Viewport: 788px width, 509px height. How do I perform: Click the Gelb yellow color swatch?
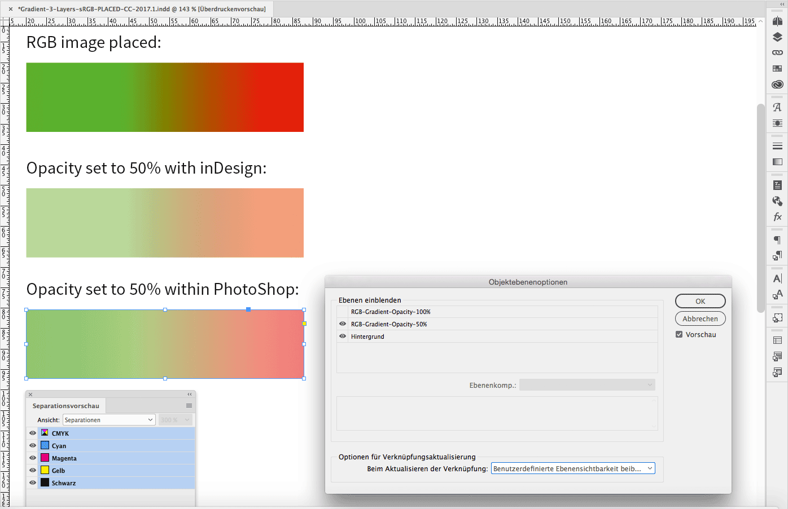click(45, 470)
